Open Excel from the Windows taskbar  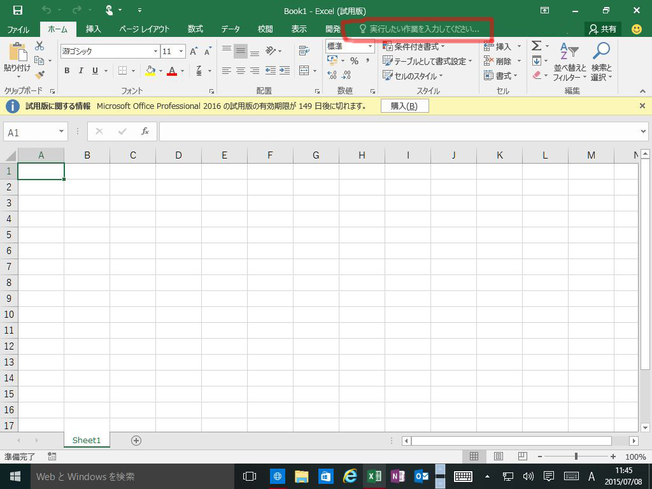374,476
